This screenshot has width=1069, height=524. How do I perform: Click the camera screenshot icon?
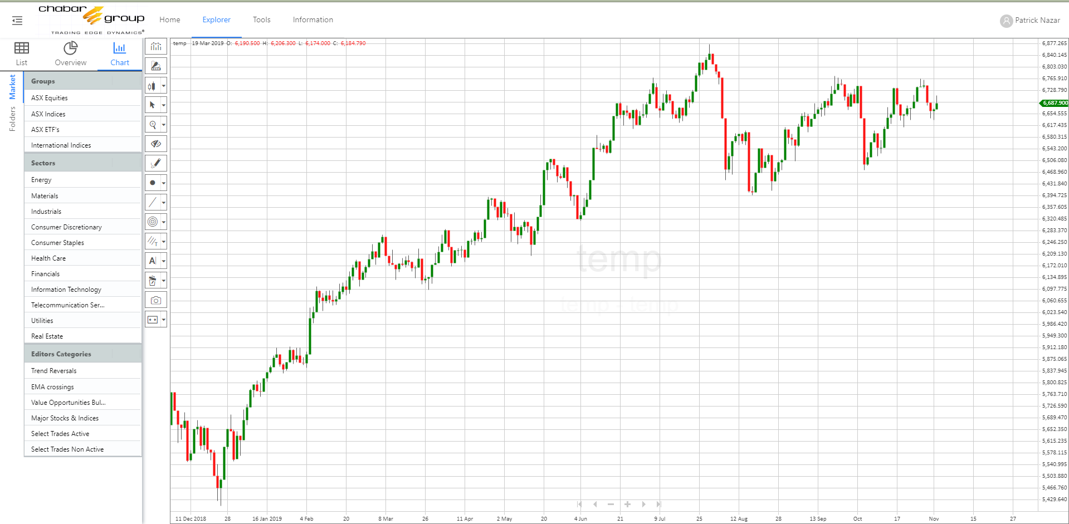click(x=155, y=300)
